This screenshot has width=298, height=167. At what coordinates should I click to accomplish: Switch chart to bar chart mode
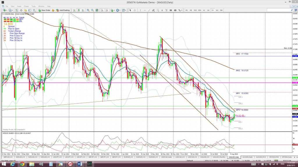coord(74,10)
